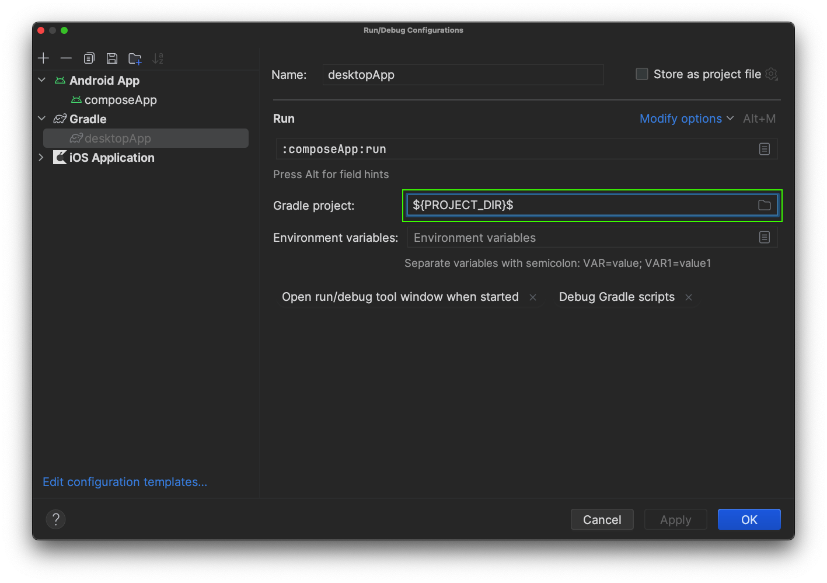Select the iOS Application group label
The width and height of the screenshot is (827, 583).
pos(112,158)
